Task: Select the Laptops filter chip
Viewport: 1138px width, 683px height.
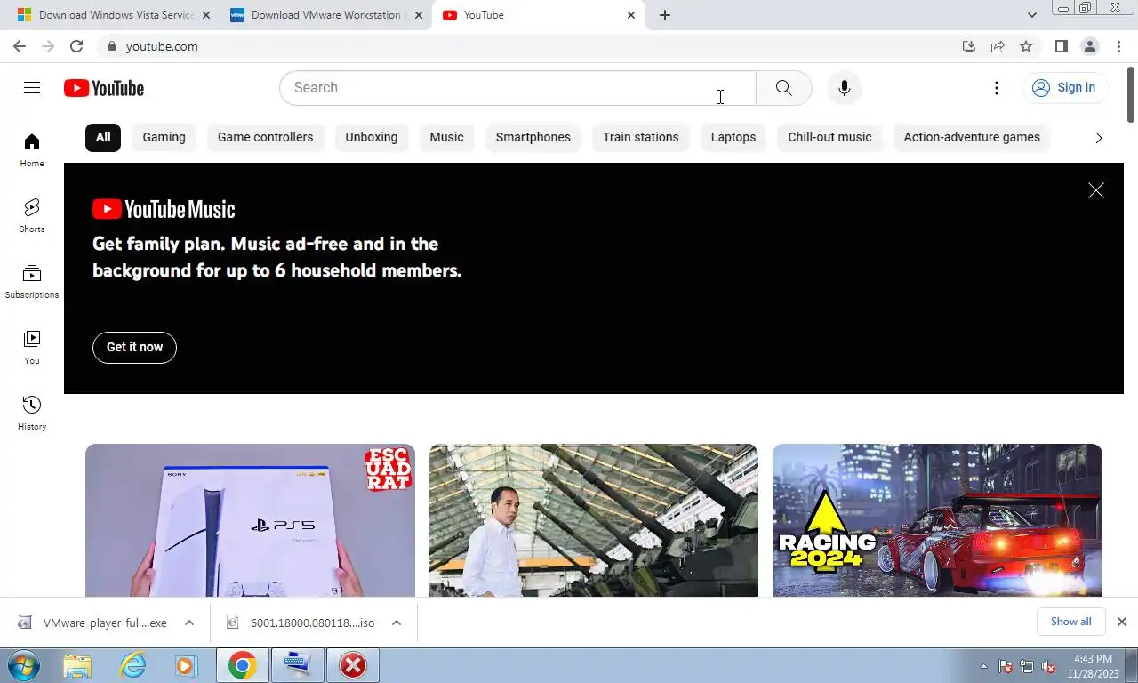Action: pos(733,137)
